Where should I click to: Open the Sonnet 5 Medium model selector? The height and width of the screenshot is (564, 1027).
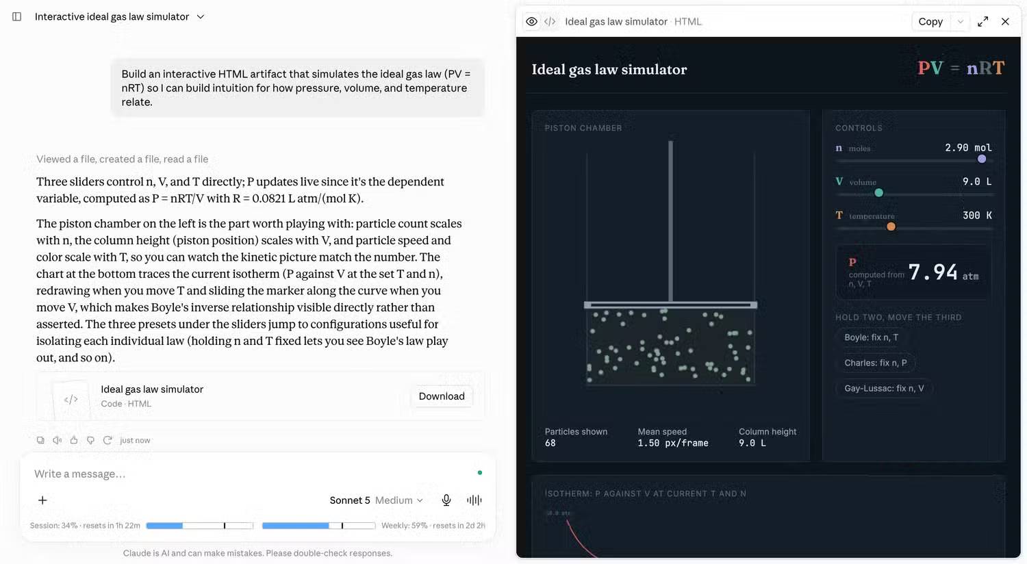376,500
